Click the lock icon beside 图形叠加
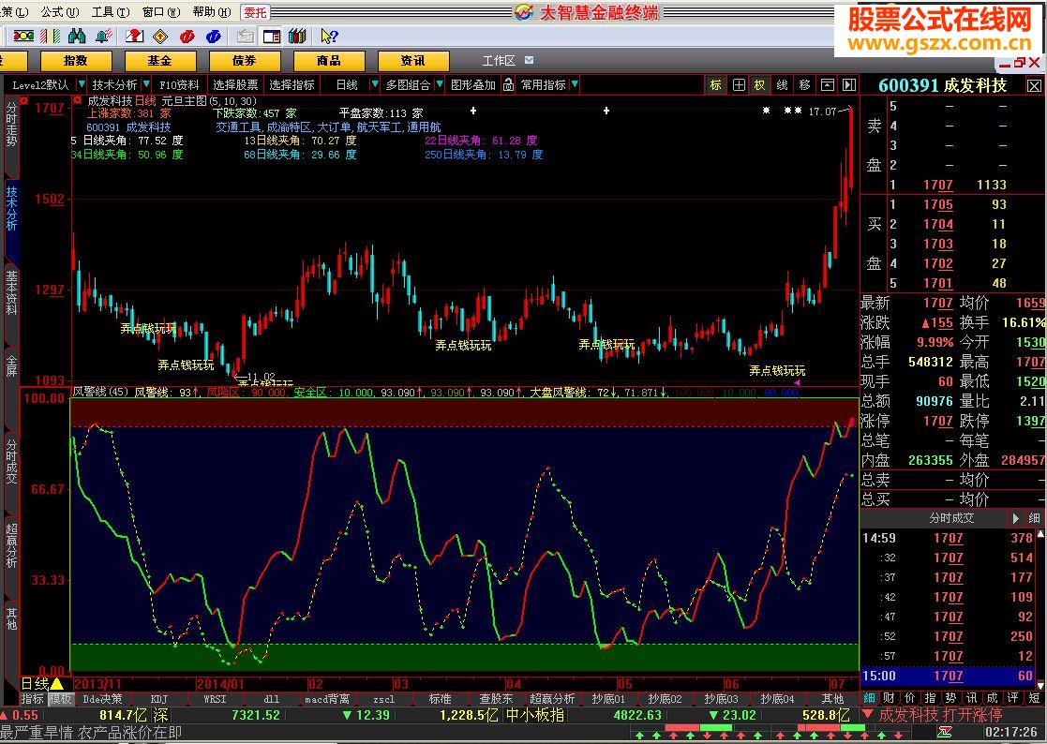This screenshot has height=744, width=1047. tap(508, 84)
